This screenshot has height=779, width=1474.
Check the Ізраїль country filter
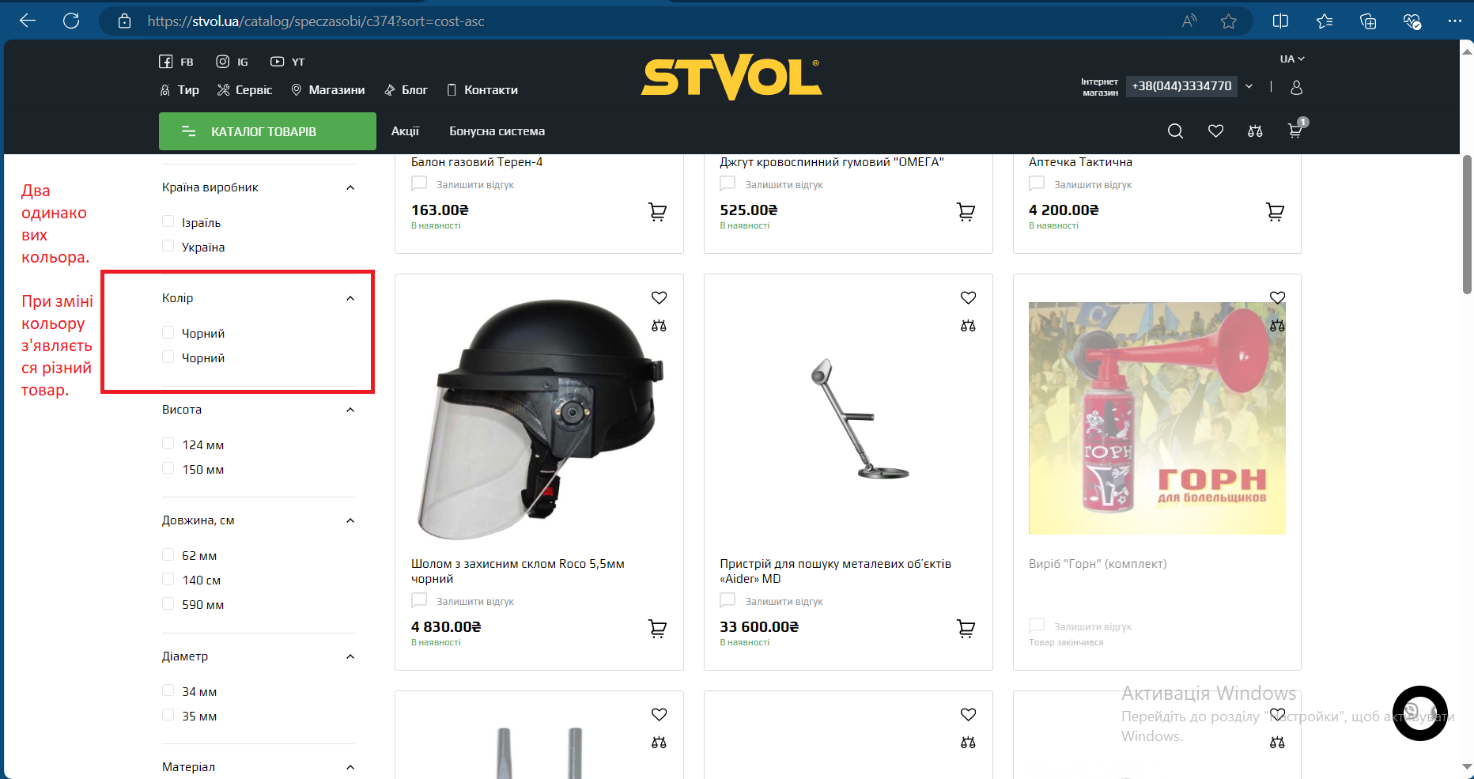168,222
